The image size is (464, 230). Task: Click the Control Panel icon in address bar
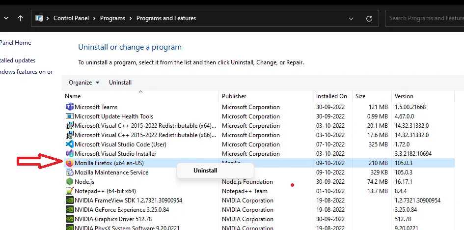click(x=39, y=18)
